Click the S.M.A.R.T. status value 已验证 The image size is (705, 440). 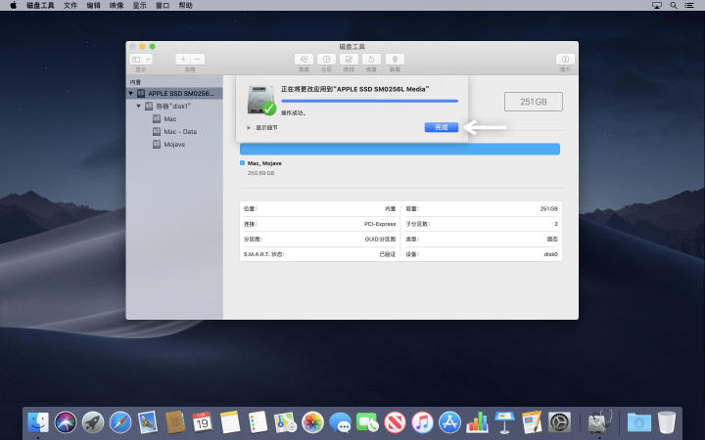click(x=388, y=254)
